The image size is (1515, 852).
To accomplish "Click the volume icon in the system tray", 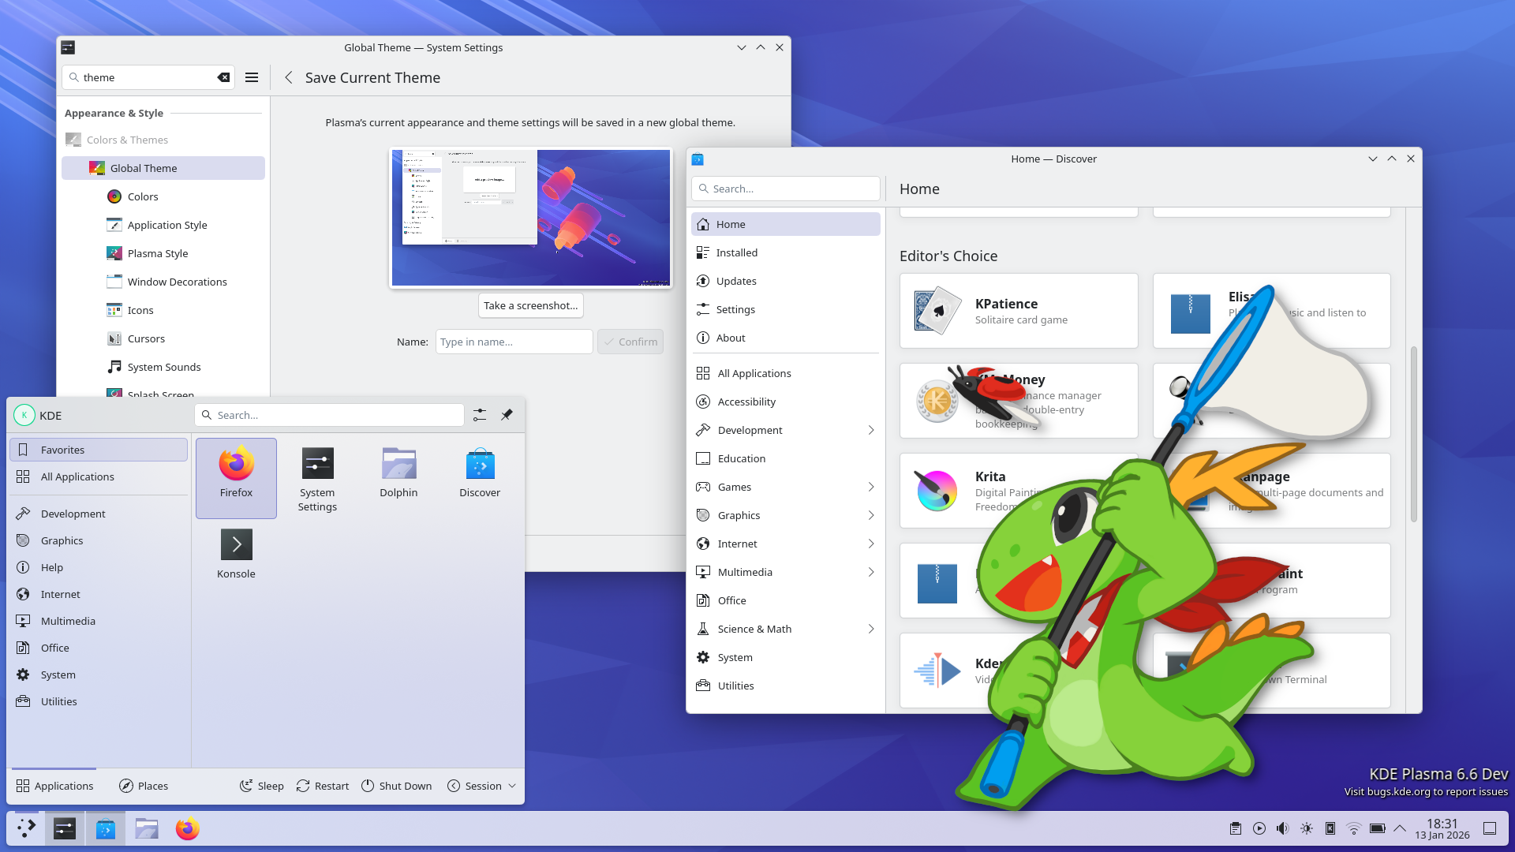I will tap(1283, 828).
